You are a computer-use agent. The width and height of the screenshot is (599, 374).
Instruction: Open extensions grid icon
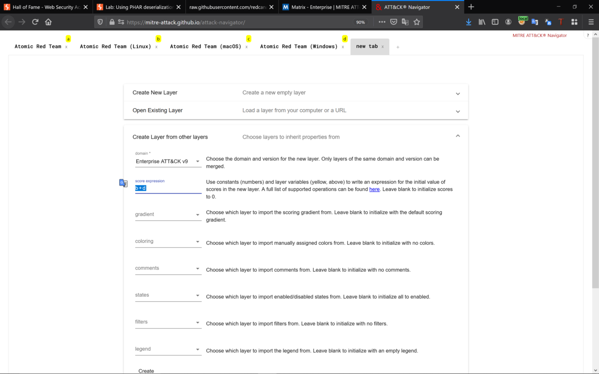[x=575, y=22]
